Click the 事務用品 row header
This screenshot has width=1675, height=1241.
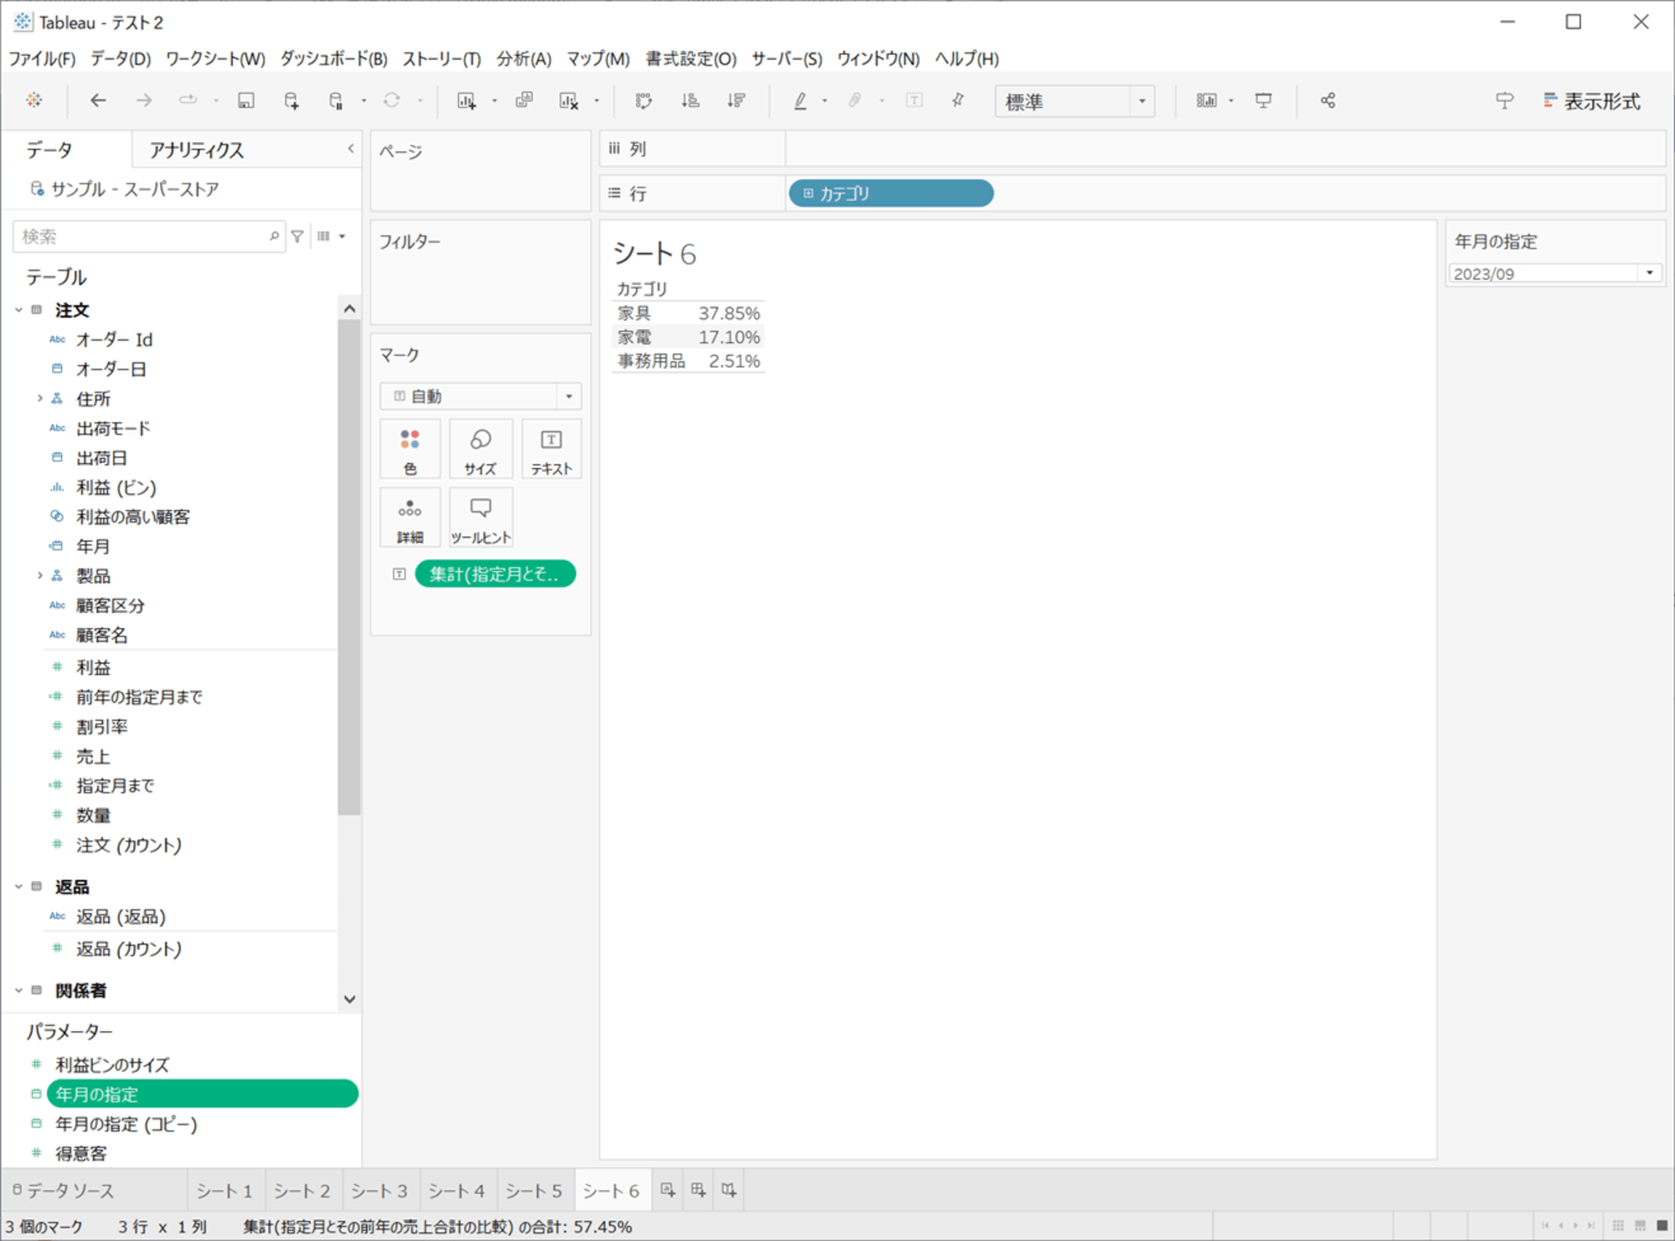(x=652, y=361)
